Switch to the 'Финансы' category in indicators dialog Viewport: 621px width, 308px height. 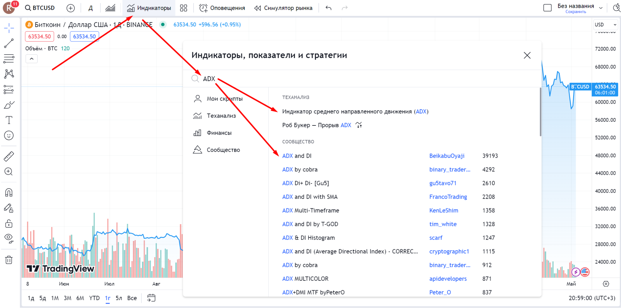[x=219, y=133]
